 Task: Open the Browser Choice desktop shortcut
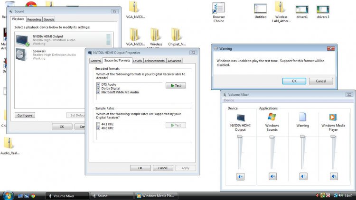tap(218, 12)
